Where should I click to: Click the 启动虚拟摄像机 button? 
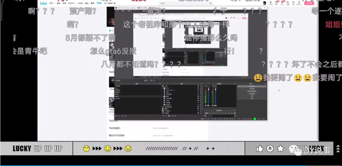[252, 91]
